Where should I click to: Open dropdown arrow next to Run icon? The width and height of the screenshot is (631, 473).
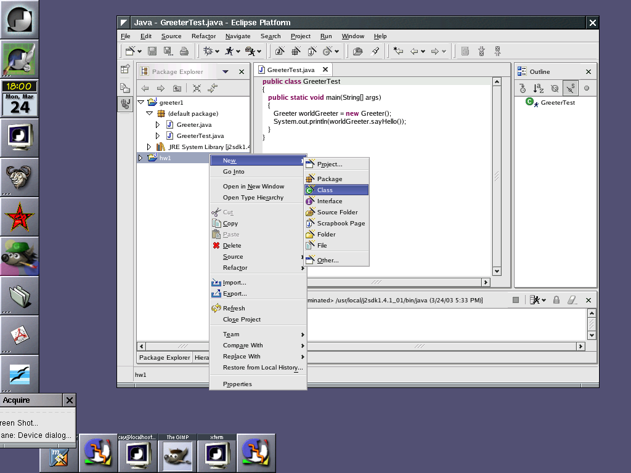[x=238, y=52]
